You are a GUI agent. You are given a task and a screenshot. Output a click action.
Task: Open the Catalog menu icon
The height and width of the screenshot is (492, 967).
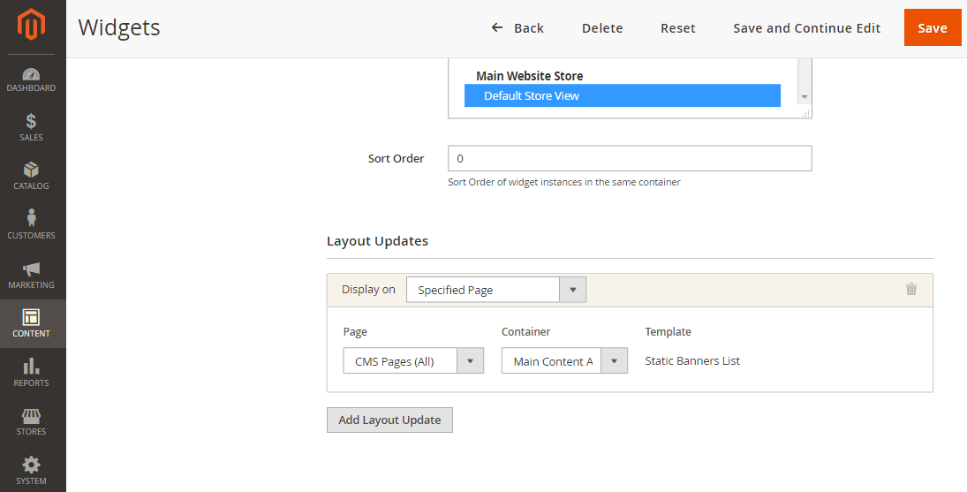coord(32,177)
